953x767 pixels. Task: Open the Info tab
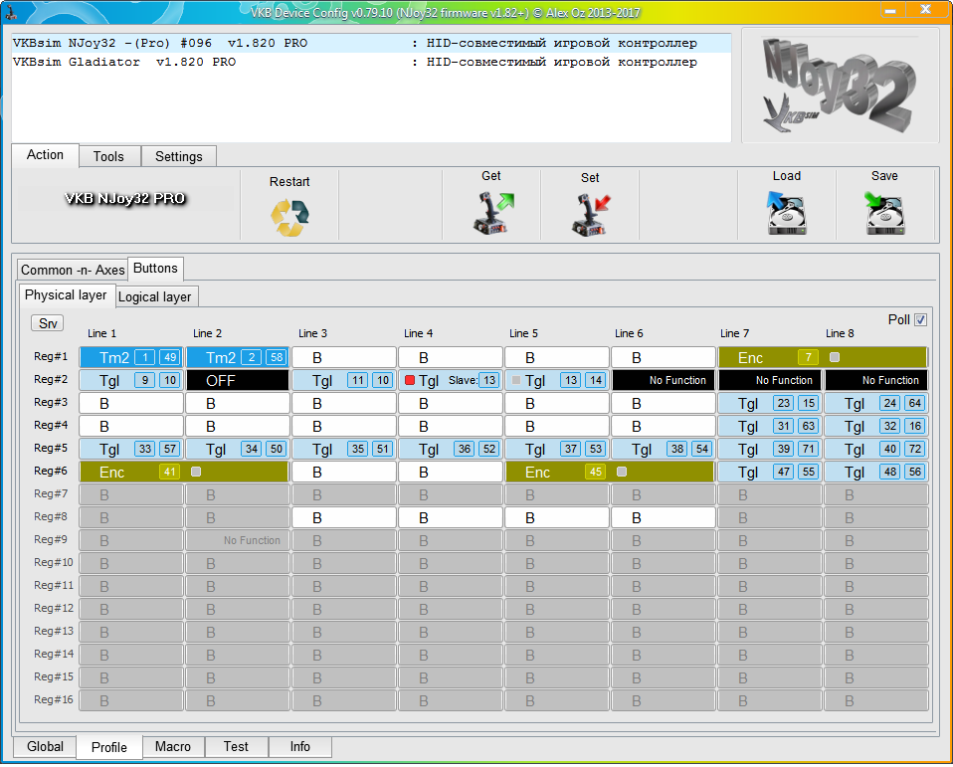[299, 746]
